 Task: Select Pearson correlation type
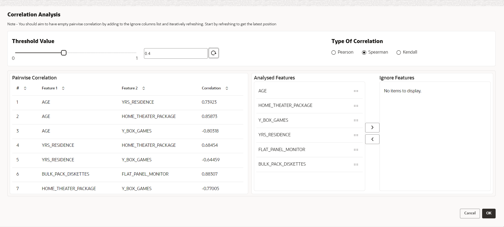coord(334,53)
